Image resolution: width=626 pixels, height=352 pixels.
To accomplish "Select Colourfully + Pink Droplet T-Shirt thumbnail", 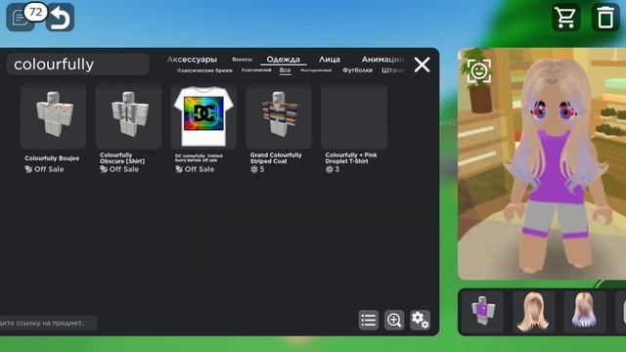I will [x=354, y=116].
